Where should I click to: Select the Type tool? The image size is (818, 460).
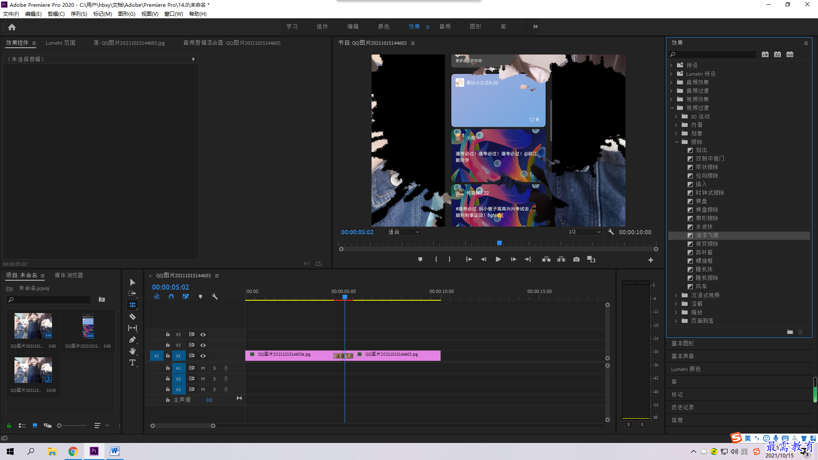[x=132, y=362]
